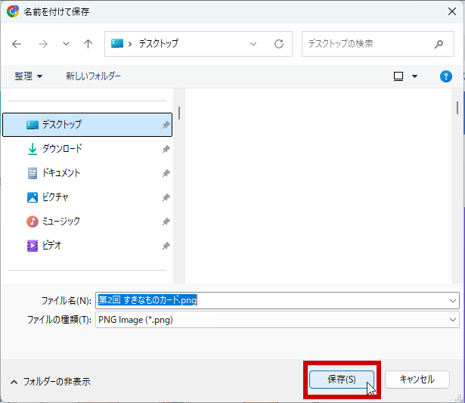The height and width of the screenshot is (403, 465).
Task: Click the search magnifier icon
Action: (439, 44)
